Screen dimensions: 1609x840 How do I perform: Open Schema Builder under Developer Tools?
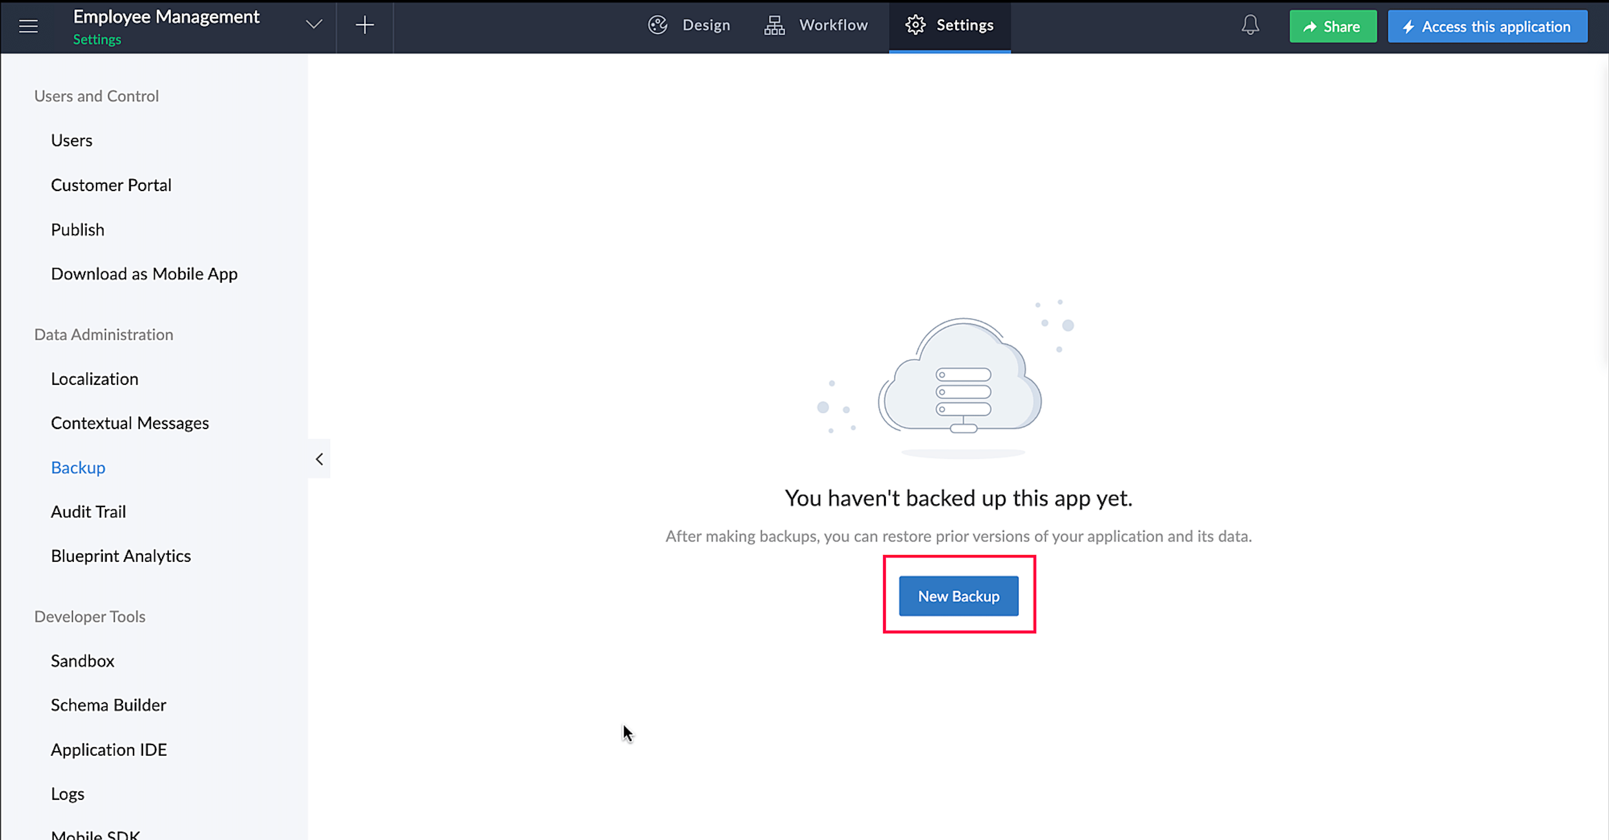[108, 705]
